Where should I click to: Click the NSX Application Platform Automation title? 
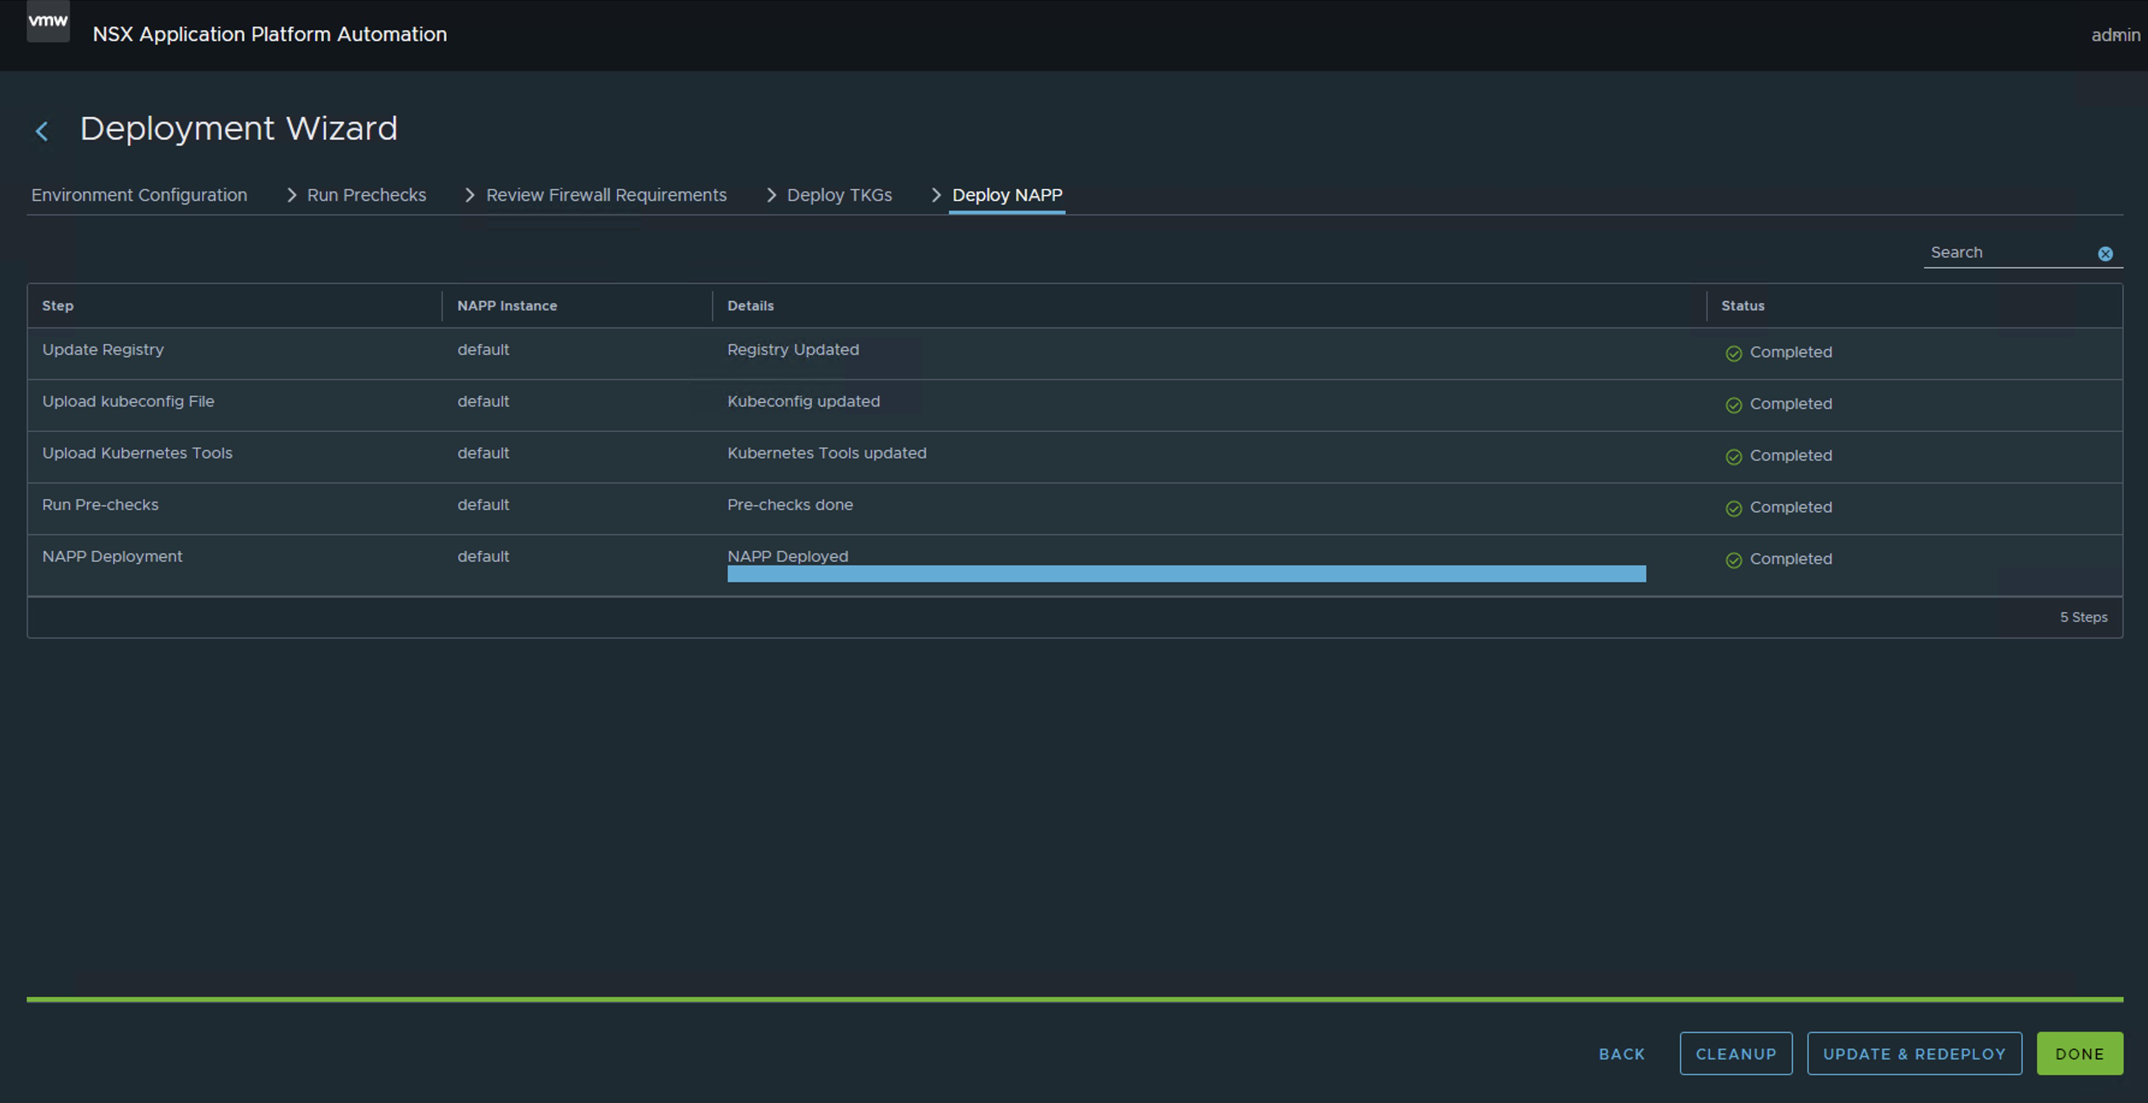[x=270, y=34]
